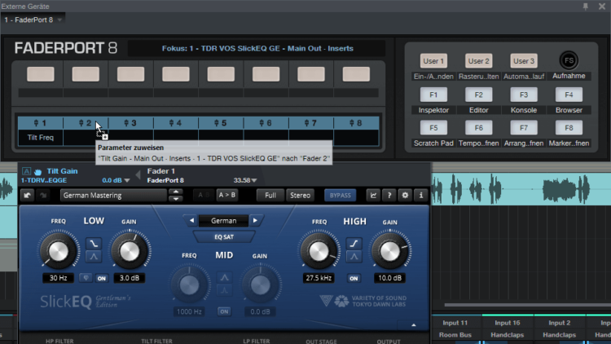Select the LOW band shelf shape icon

pos(94,244)
